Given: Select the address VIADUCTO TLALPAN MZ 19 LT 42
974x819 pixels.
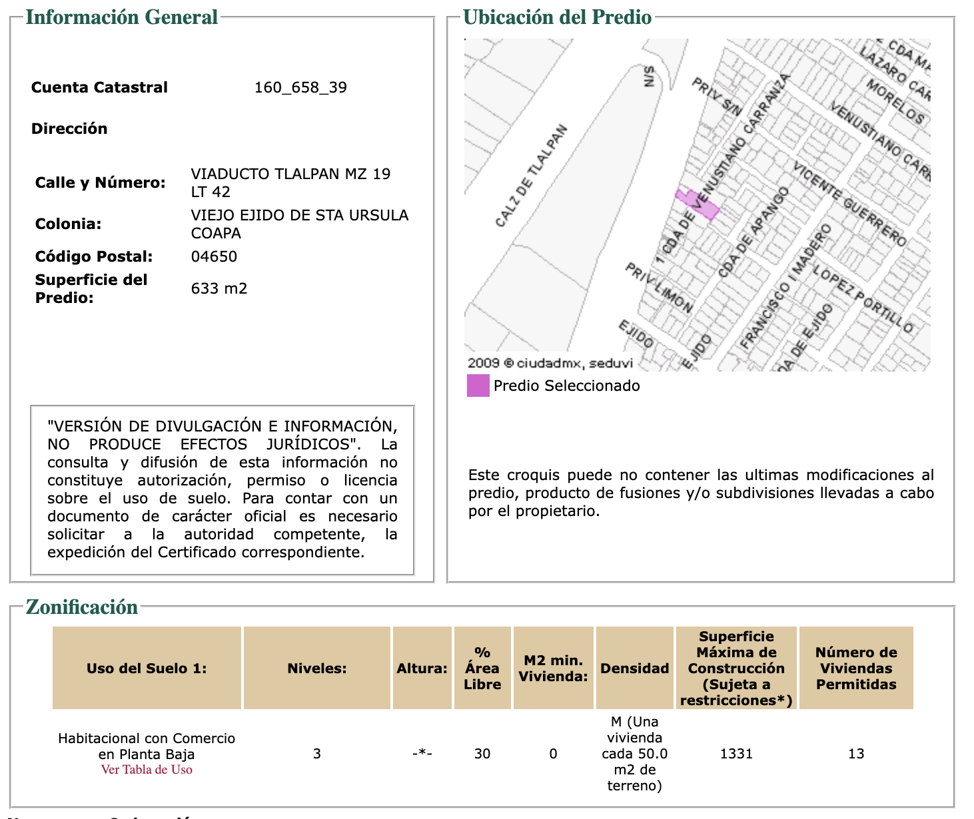Looking at the screenshot, I should point(290,183).
